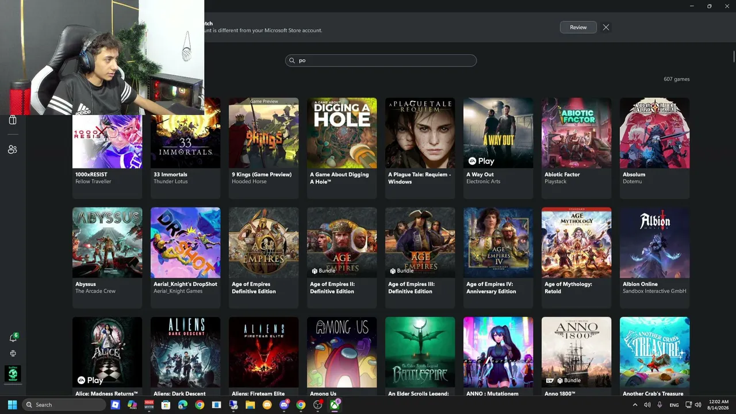The image size is (736, 414).
Task: Open Aliens: Fireteam Elite cover
Action: (263, 352)
